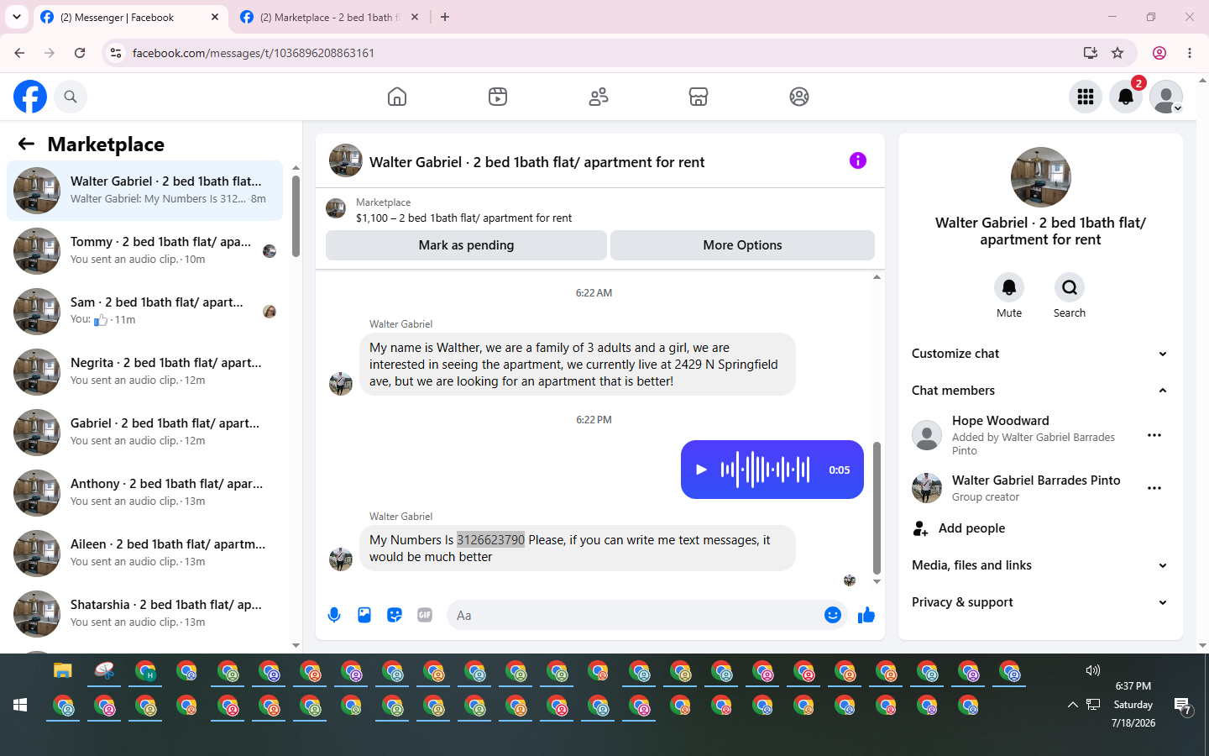Click the phone number 3126623790
The image size is (1209, 756).
490,540
